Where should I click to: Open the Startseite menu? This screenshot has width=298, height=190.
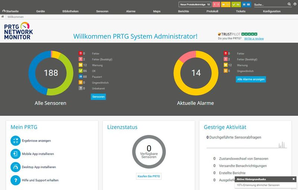coord(10,11)
